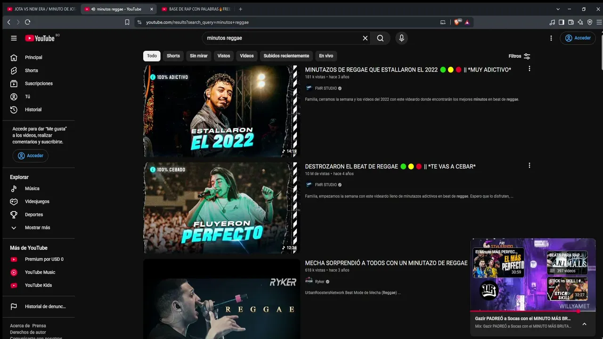Viewport: 603px width, 339px height.
Task: Open the Filtros search filters panel
Action: pos(520,56)
